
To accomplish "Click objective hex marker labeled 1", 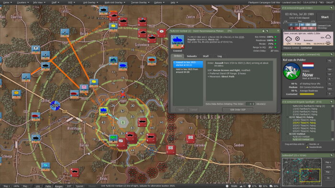I will pyautogui.click(x=123, y=122).
